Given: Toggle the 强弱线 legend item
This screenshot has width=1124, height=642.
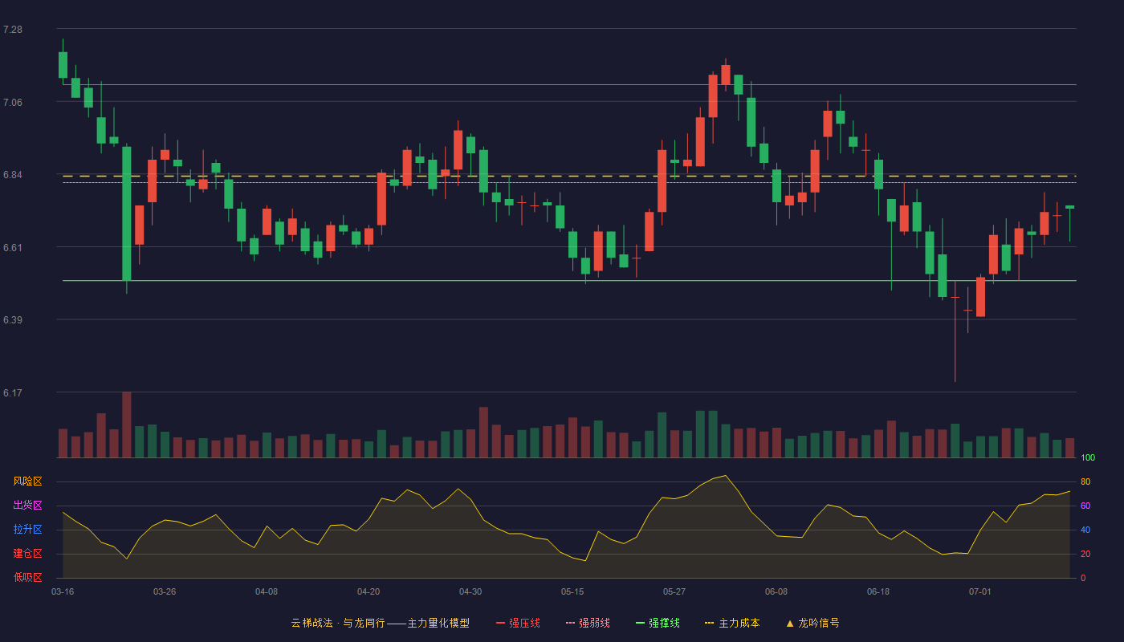Looking at the screenshot, I should click(x=588, y=623).
